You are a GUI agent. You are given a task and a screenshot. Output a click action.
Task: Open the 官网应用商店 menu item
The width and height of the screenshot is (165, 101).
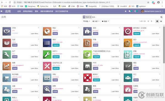click(x=28, y=11)
